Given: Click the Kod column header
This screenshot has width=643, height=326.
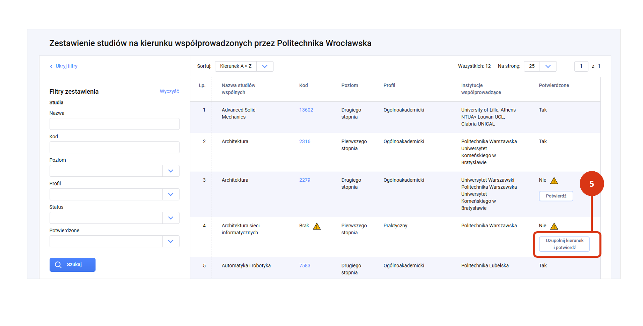Looking at the screenshot, I should click(x=304, y=86).
